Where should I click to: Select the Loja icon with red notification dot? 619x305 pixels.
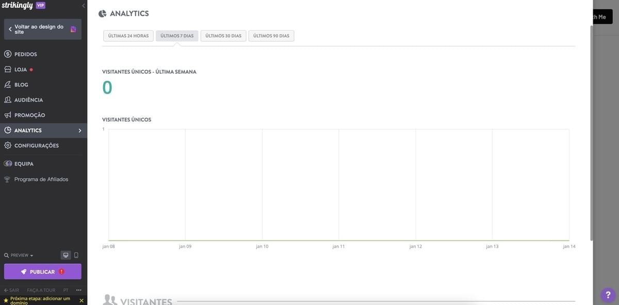click(x=7, y=69)
